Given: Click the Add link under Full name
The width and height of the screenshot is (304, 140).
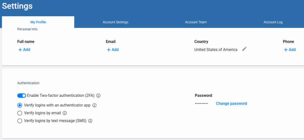Looking at the screenshot, I should click(x=27, y=50).
